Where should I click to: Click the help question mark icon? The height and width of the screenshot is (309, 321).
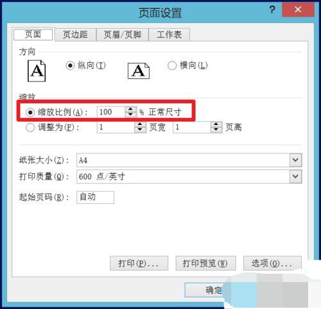pos(272,10)
